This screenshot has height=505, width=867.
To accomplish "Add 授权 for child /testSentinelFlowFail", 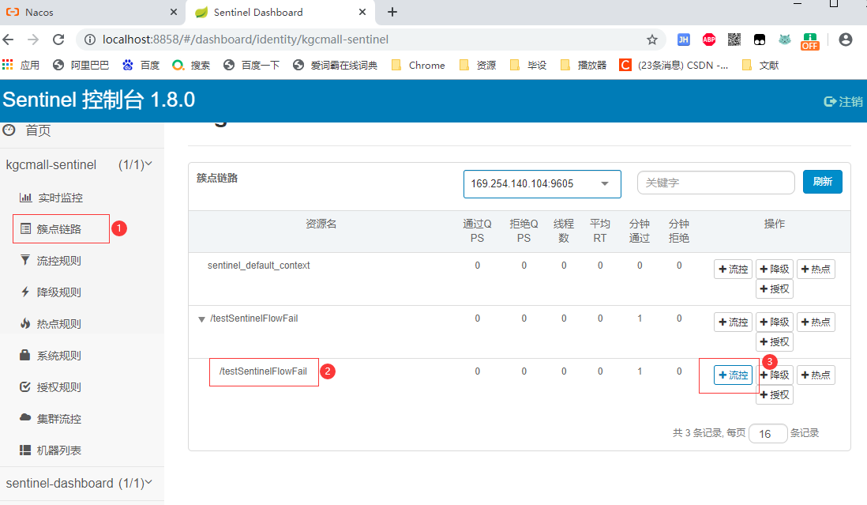I will click(x=774, y=395).
